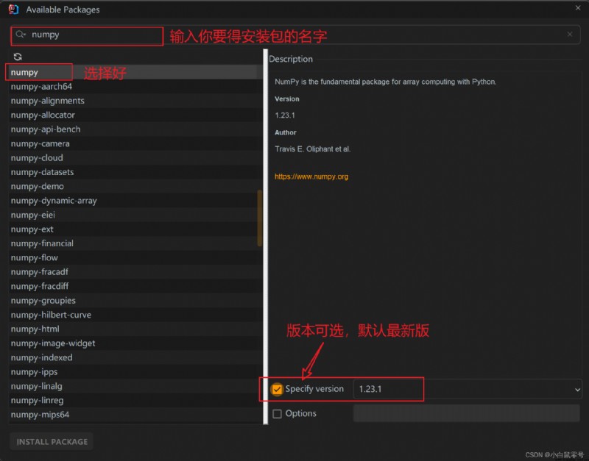Select numpy-image-widget in the list
The width and height of the screenshot is (589, 461).
(x=135, y=343)
